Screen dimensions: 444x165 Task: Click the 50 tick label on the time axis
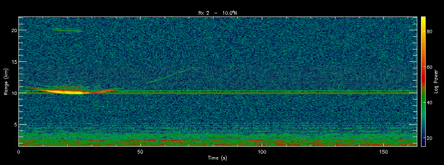[140, 152]
